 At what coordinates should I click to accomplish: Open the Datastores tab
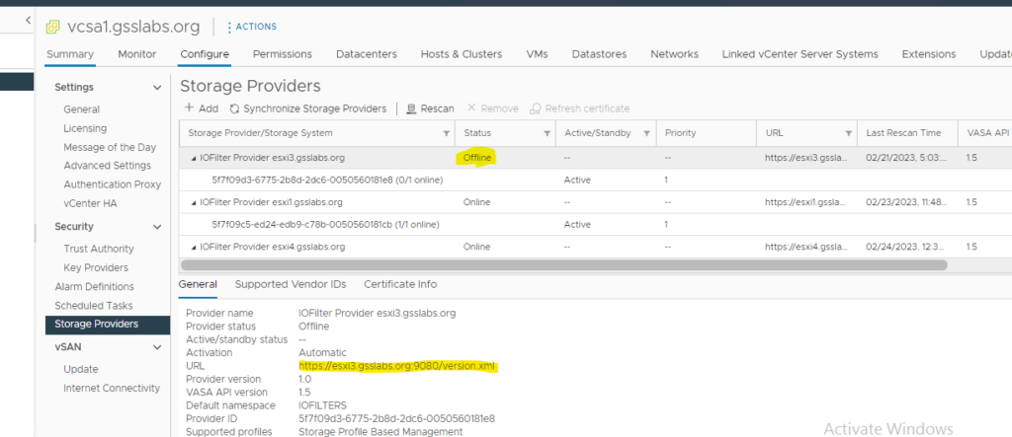[599, 54]
